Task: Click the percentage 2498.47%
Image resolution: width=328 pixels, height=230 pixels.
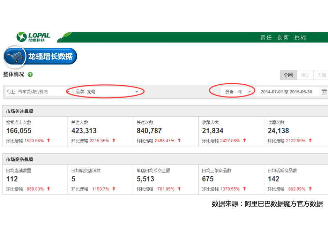Action: [165, 141]
